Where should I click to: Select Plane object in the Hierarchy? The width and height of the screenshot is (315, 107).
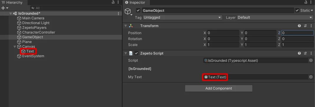pyautogui.click(x=27, y=42)
